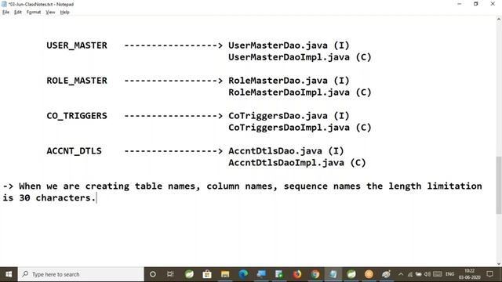Click scrollbar down arrow in Notepad
Image resolution: width=502 pixels, height=282 pixels.
point(499,264)
